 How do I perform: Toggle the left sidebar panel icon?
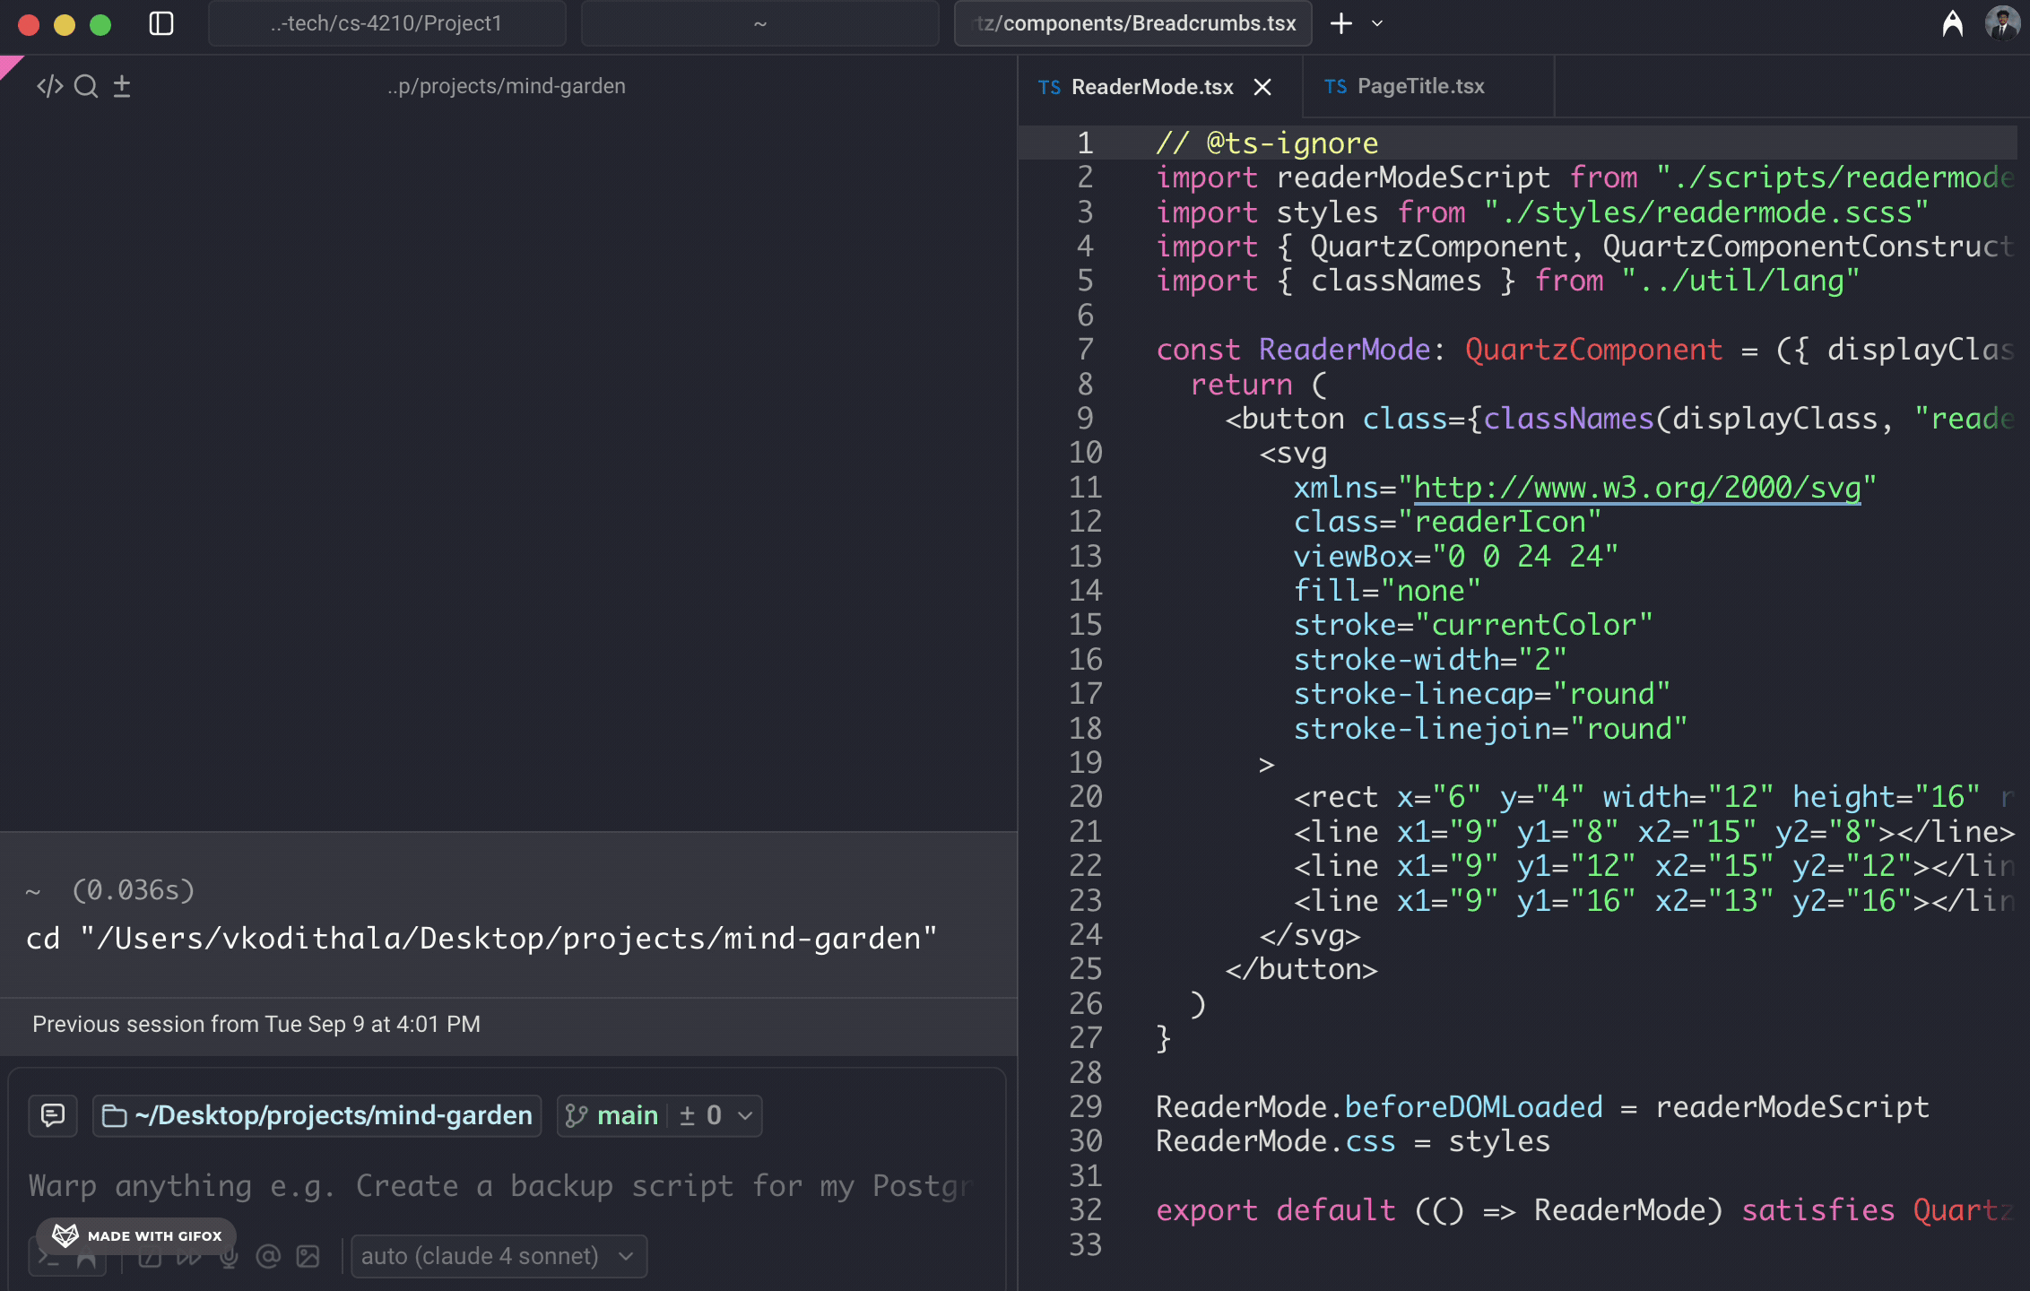coord(161,23)
